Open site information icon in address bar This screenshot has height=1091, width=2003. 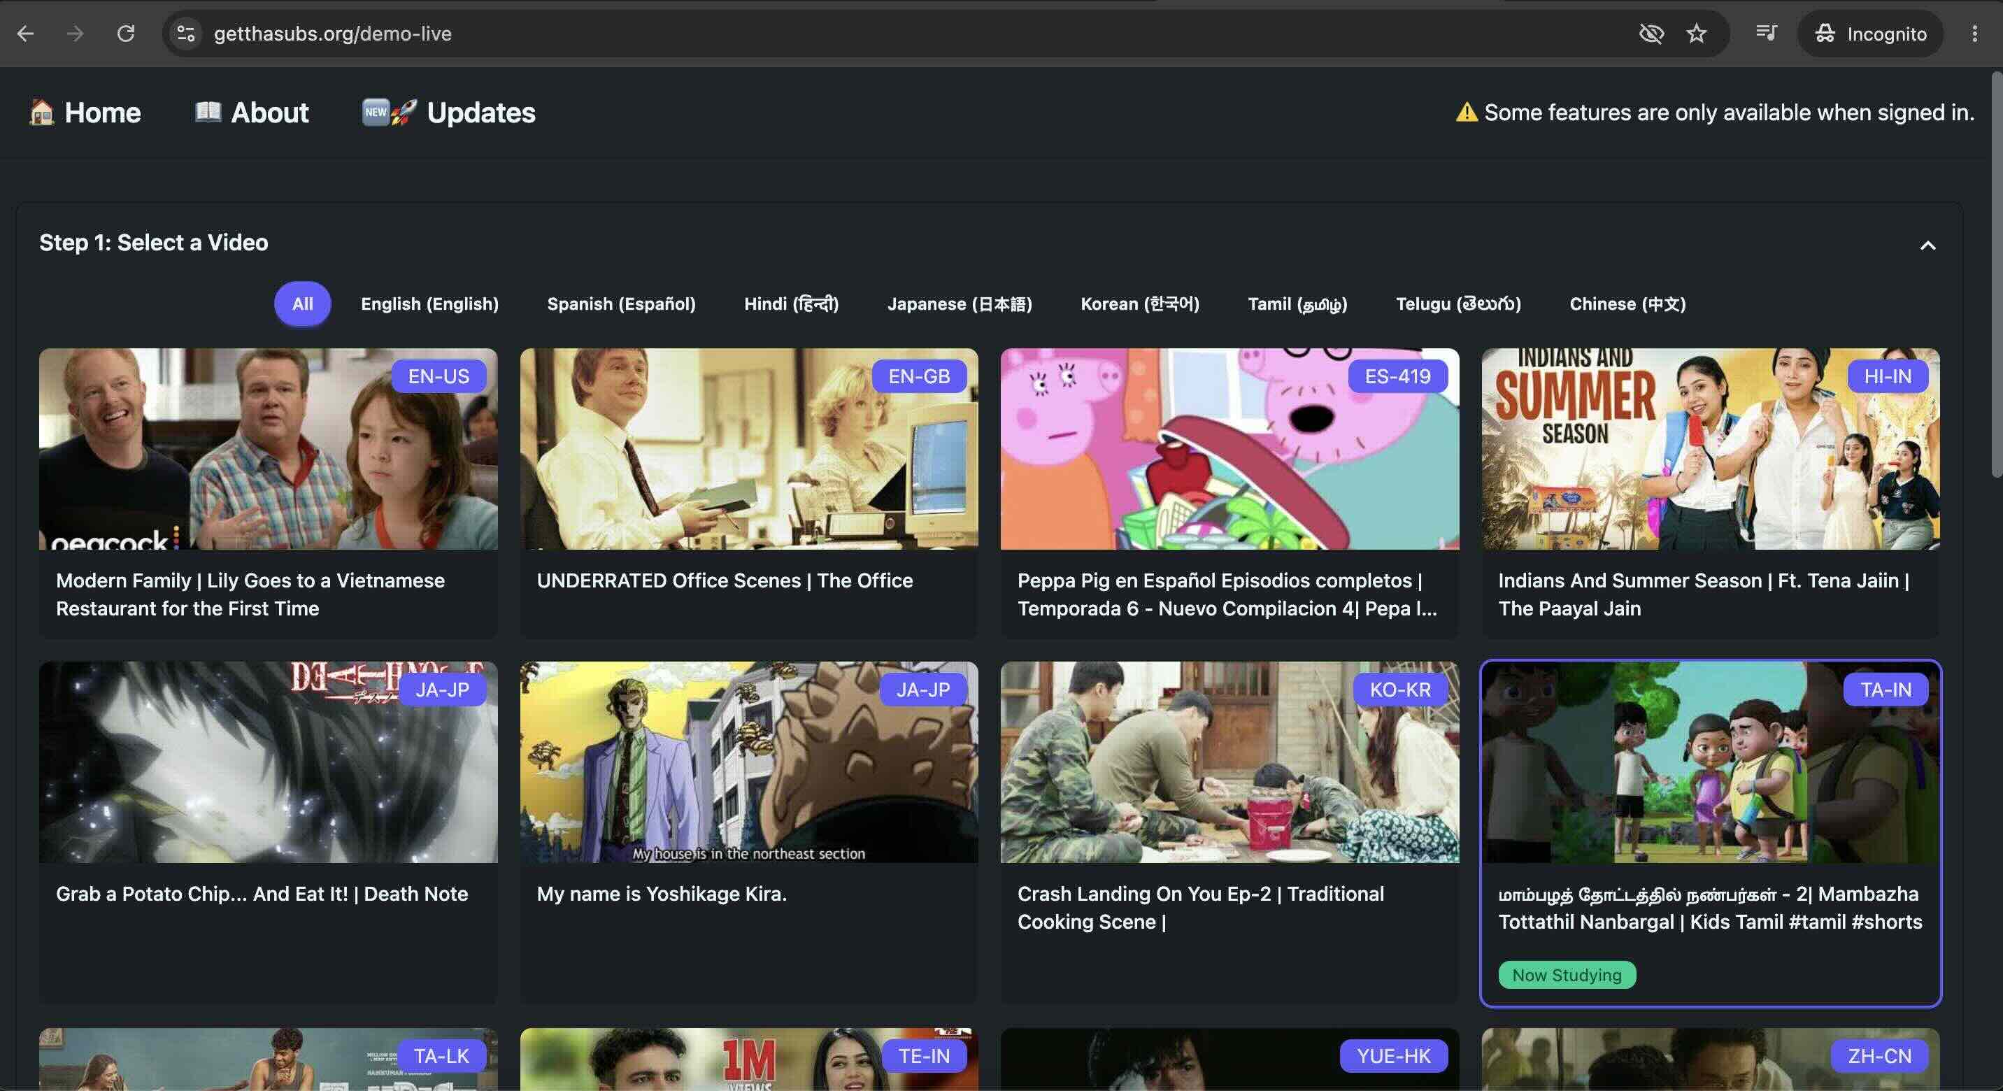(186, 34)
